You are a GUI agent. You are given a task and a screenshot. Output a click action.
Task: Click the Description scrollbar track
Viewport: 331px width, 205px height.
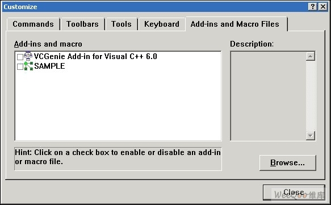(311, 96)
